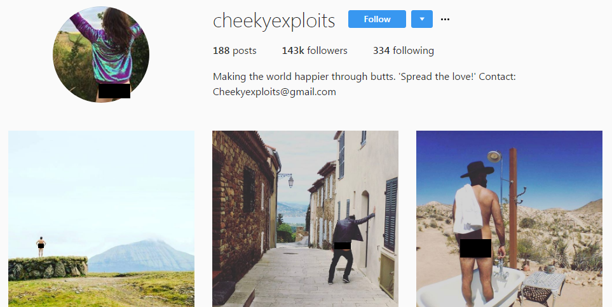View the 143k followers list
612x307 pixels.
click(x=315, y=51)
